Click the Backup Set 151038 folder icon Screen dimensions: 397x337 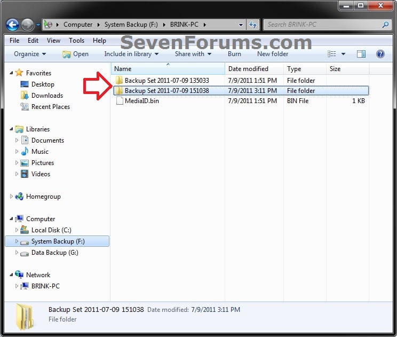pyautogui.click(x=119, y=90)
